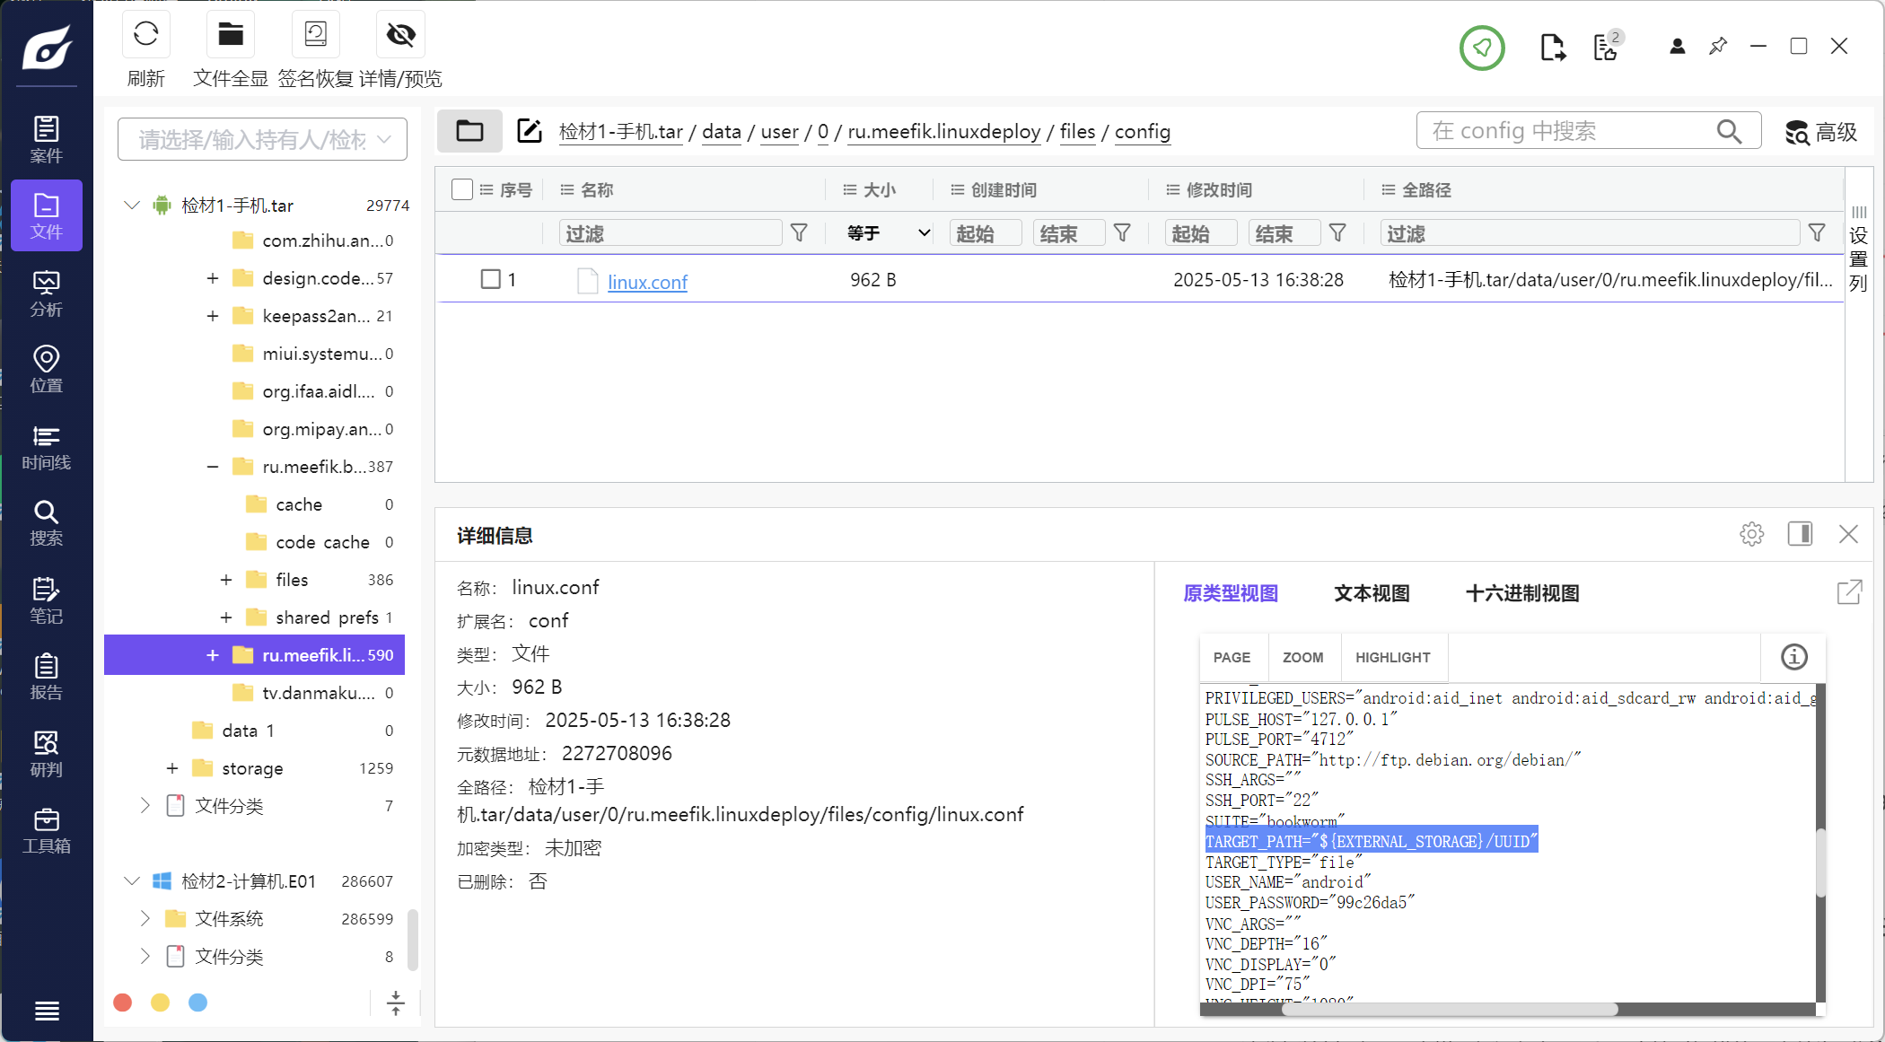Switch to the Original type view (原类型视图) tab

(x=1230, y=593)
